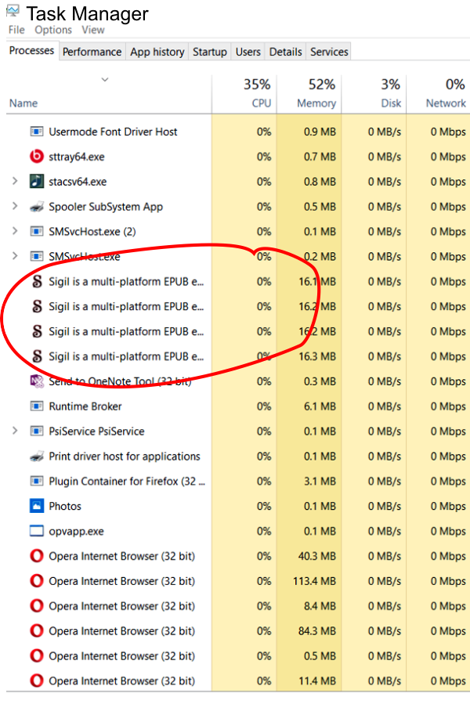
Task: Select the Photos process name
Action: click(65, 507)
